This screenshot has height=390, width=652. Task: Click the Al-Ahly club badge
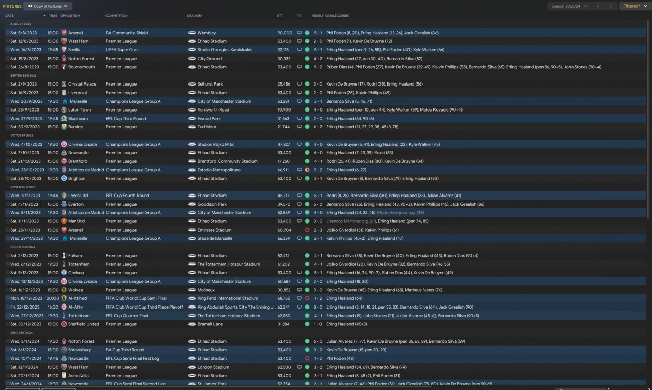point(64,307)
